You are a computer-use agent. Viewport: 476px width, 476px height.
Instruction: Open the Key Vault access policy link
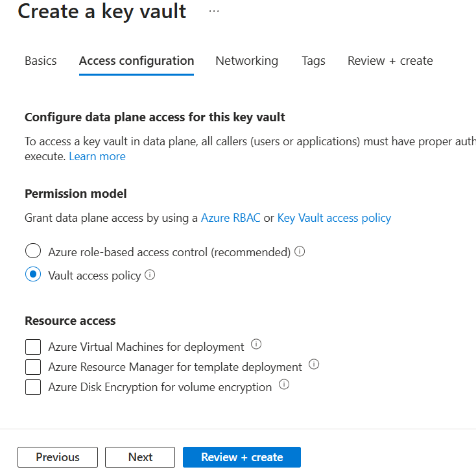(x=334, y=218)
